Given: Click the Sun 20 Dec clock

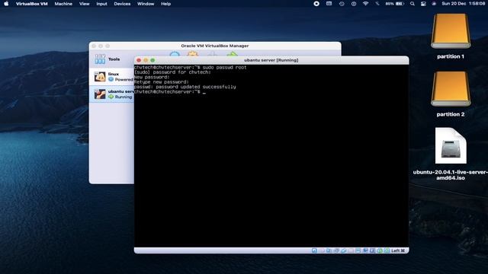Looking at the screenshot, I should 463,4.
